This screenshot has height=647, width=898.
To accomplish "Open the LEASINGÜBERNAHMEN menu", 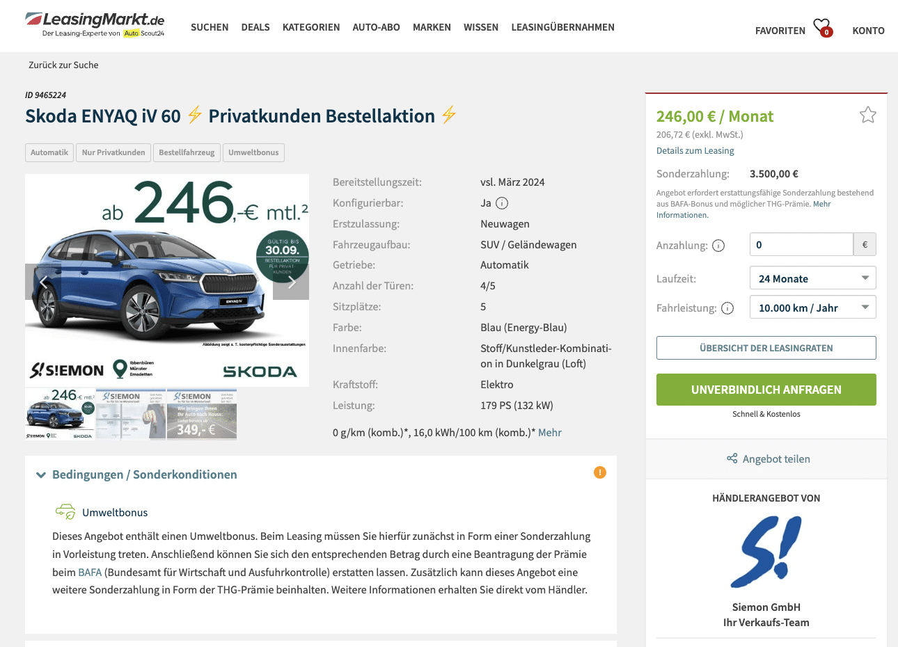I will (562, 27).
